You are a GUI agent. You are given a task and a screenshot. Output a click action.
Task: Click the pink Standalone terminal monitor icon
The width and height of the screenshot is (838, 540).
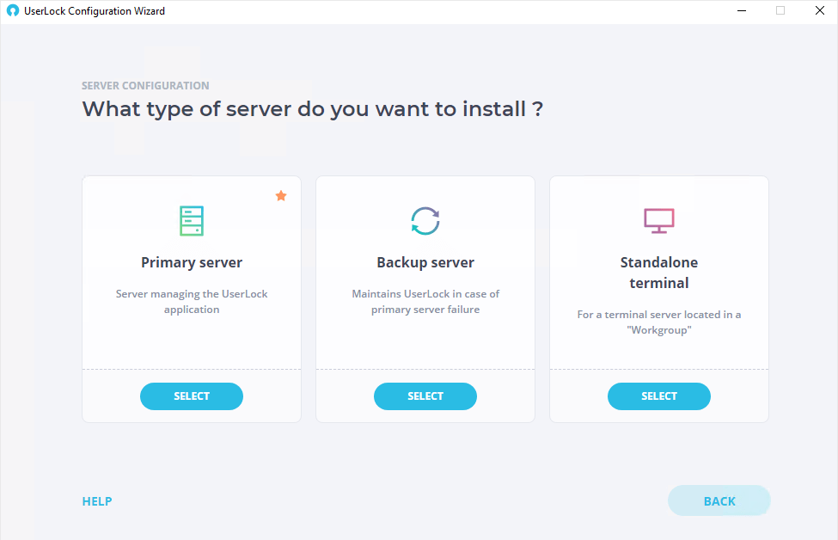[x=659, y=221]
